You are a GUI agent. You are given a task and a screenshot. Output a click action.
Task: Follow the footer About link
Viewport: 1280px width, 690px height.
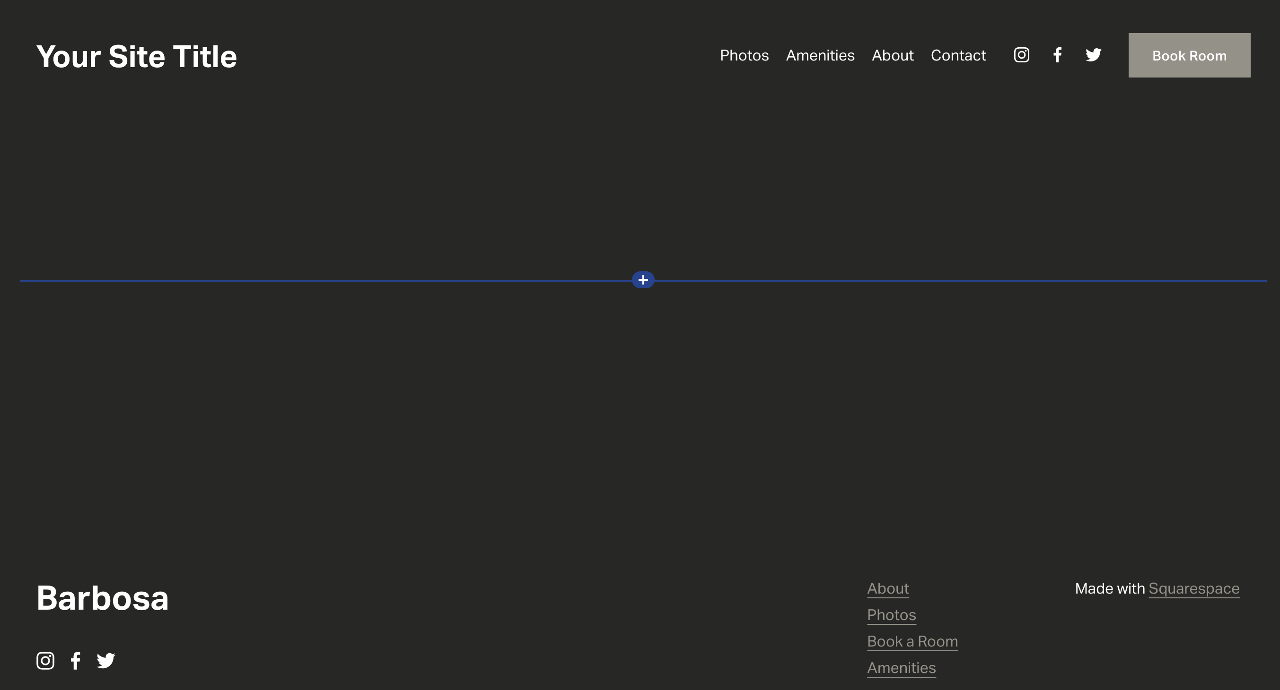coord(887,589)
